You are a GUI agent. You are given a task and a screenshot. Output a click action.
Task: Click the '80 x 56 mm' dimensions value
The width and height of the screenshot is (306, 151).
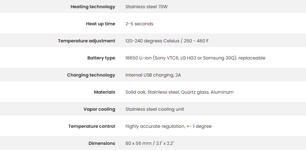pyautogui.click(x=139, y=143)
